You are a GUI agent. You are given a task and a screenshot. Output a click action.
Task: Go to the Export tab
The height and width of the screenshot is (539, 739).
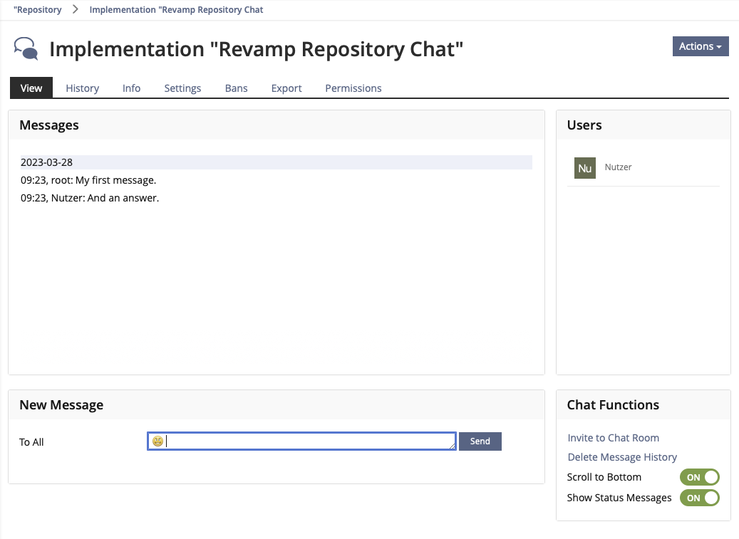286,88
